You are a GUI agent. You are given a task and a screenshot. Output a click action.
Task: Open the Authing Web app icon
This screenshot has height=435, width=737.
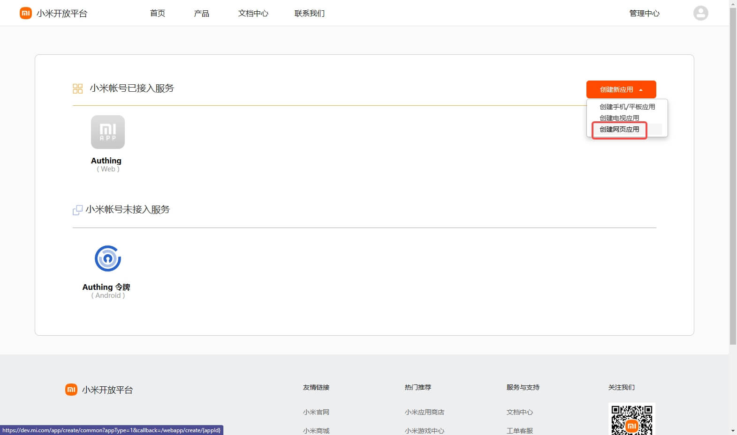(x=108, y=132)
